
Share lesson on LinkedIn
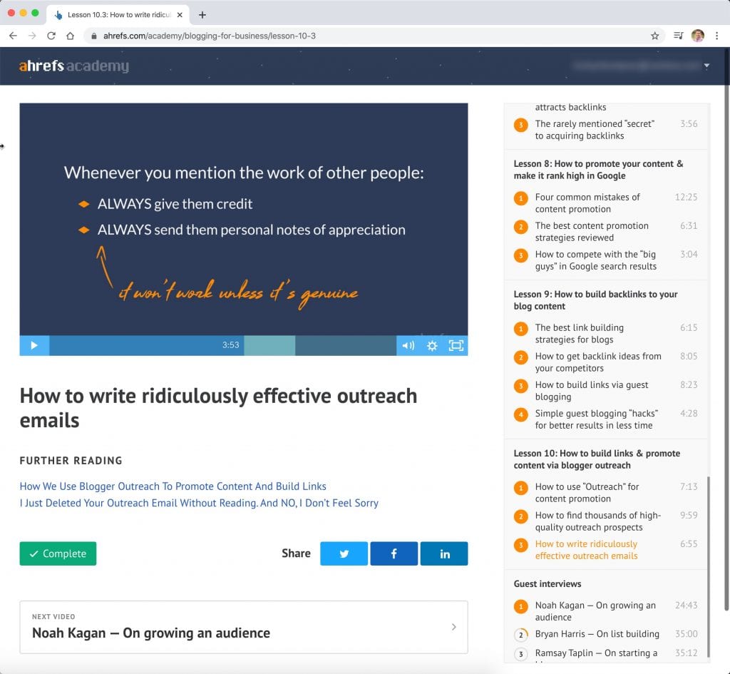(444, 553)
